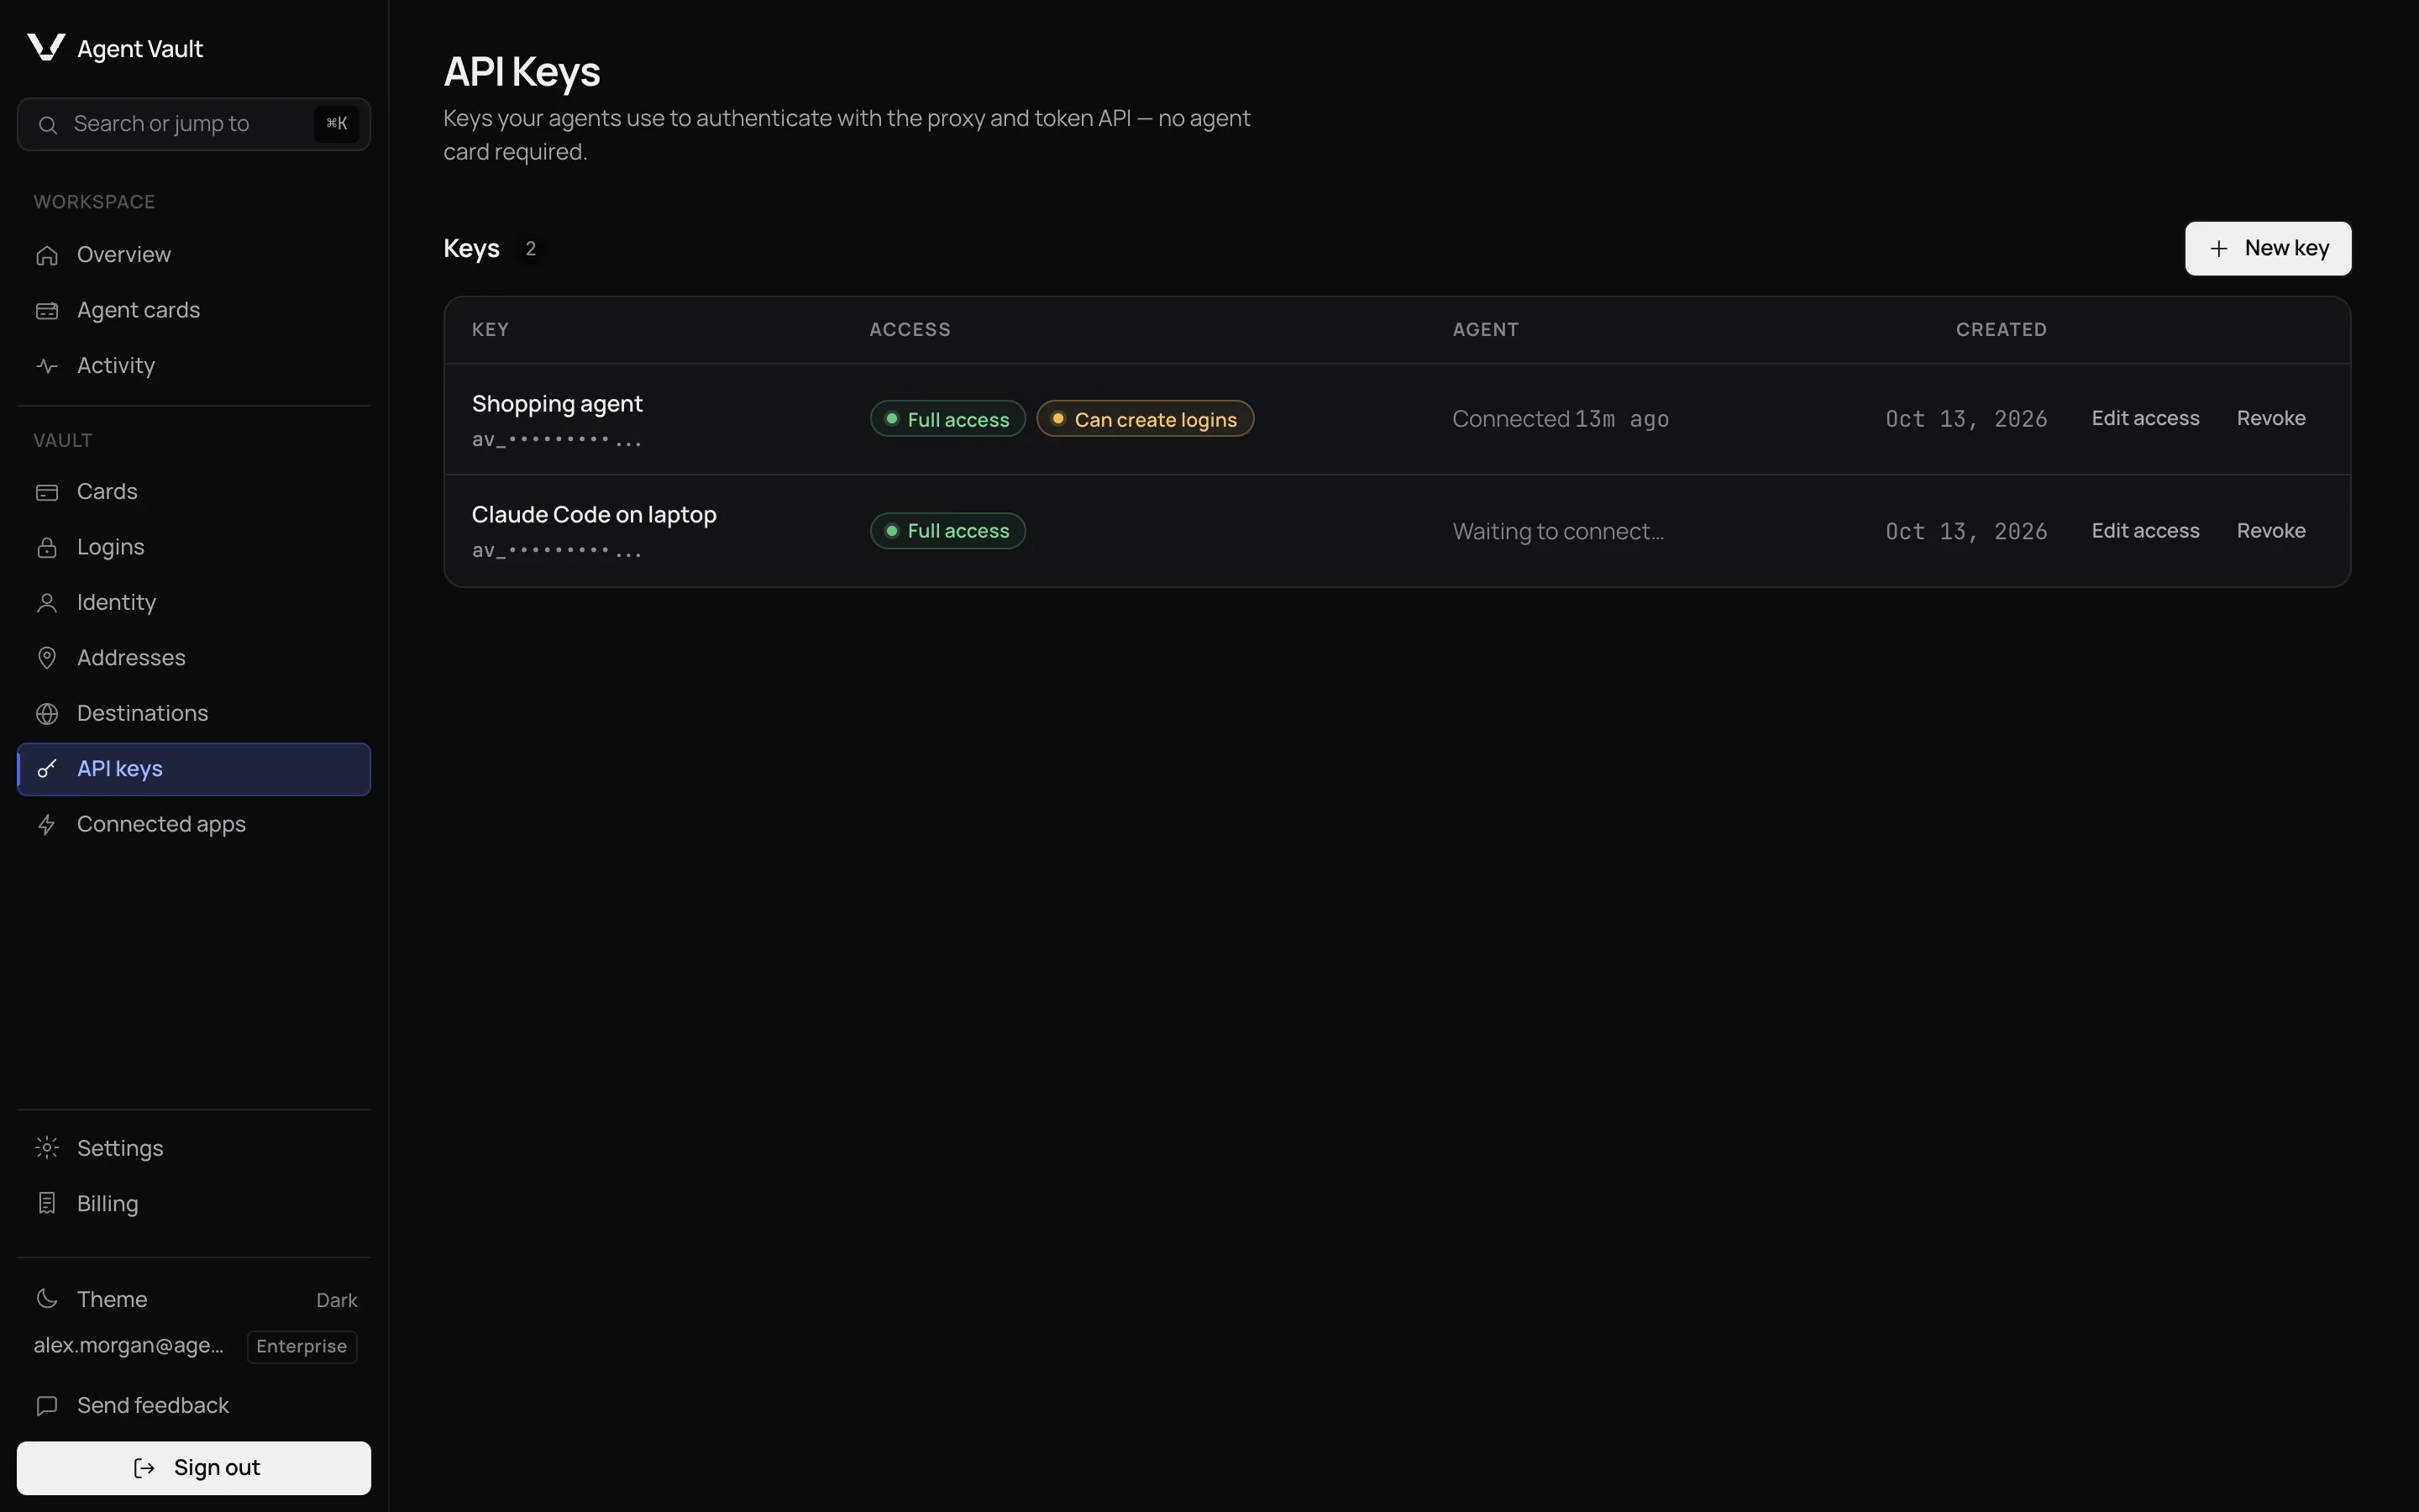Open the Send feedback entry

194,1406
